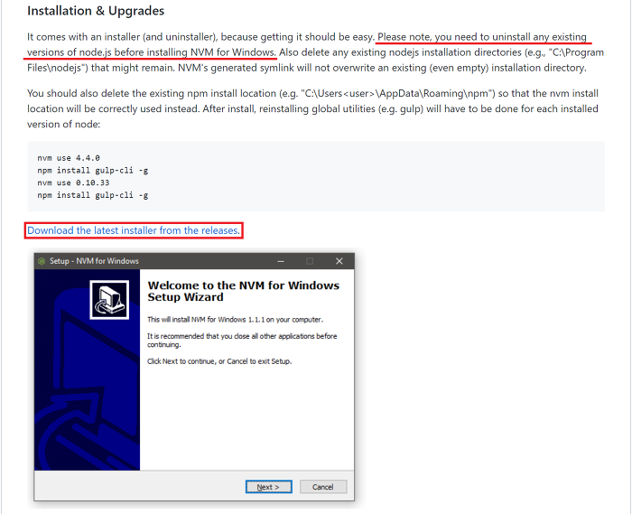Click the 'AppData\Roaming\npm' path text

(436, 93)
